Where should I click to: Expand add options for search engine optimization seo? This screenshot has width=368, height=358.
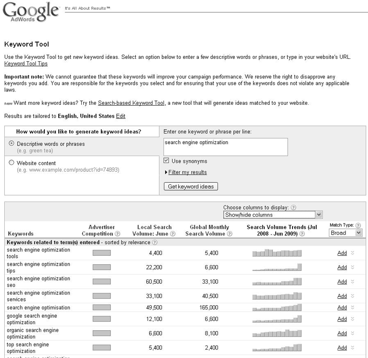pos(353,281)
